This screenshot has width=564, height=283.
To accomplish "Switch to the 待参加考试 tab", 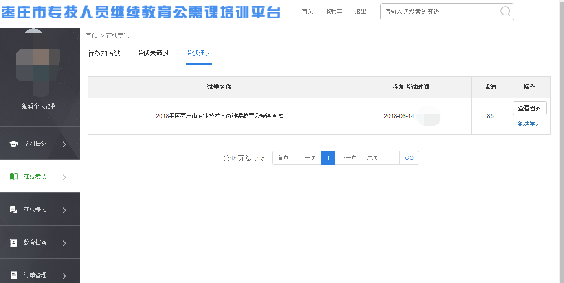I will 104,53.
